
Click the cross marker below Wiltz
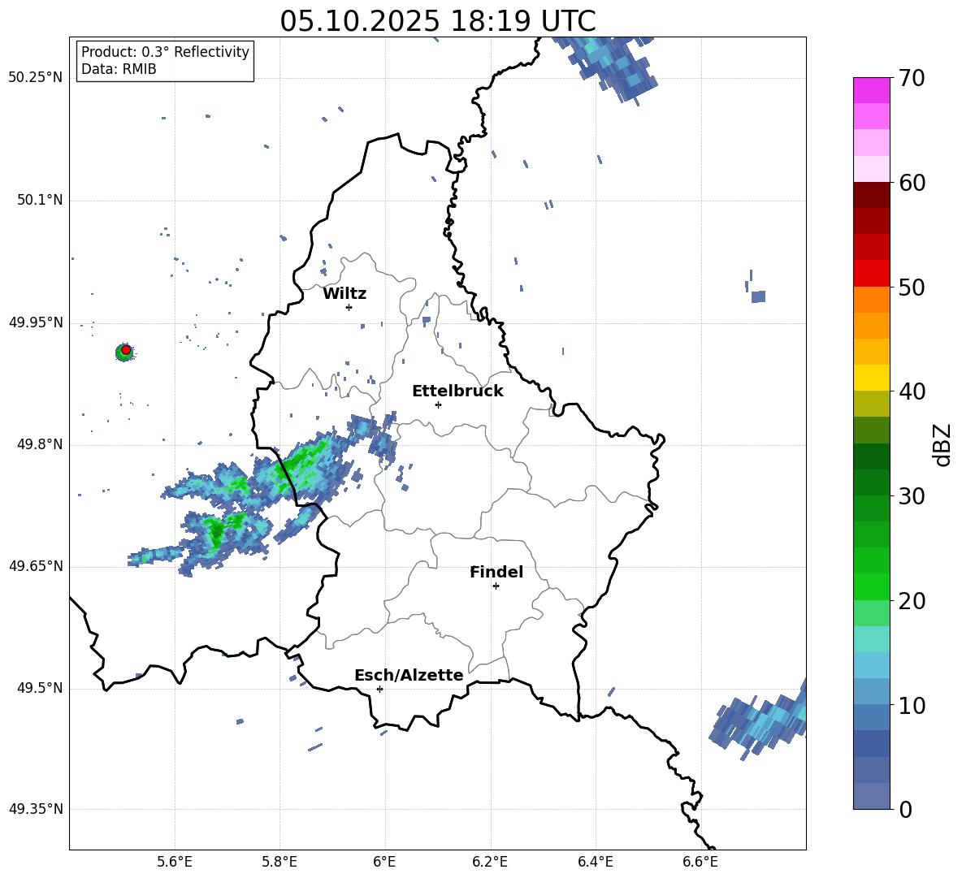349,307
